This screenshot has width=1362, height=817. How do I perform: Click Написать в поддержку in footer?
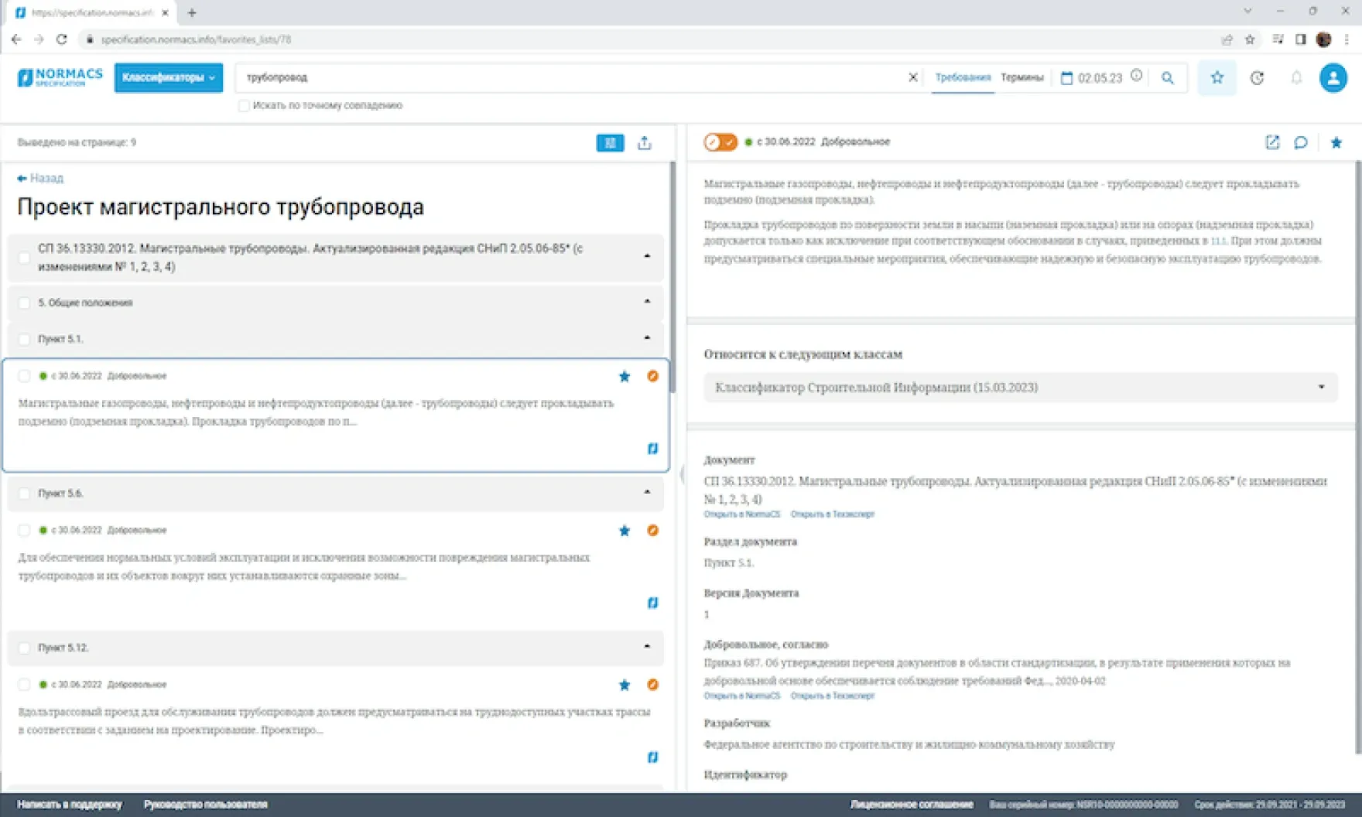(x=70, y=805)
